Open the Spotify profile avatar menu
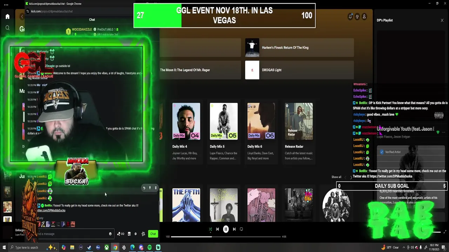This screenshot has width=449, height=252. point(364,16)
